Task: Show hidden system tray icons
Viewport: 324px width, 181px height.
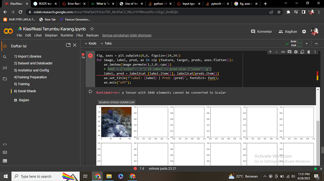Action: (x=265, y=177)
